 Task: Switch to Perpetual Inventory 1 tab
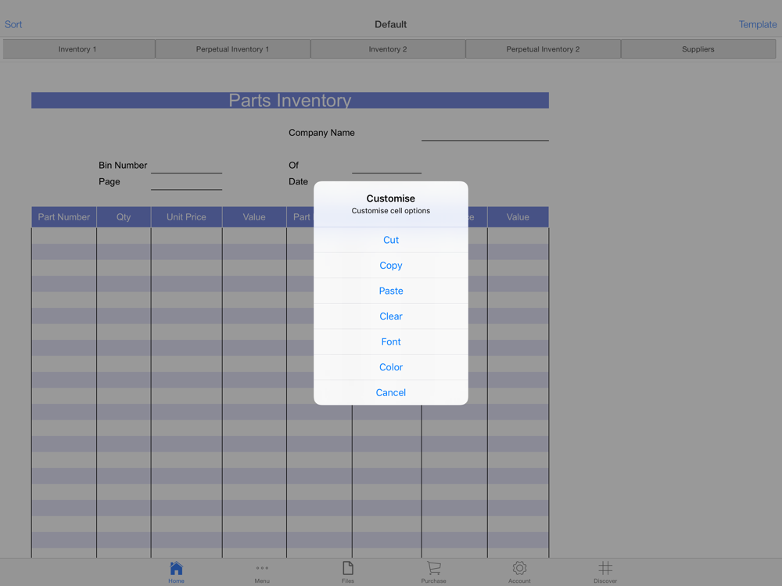232,48
